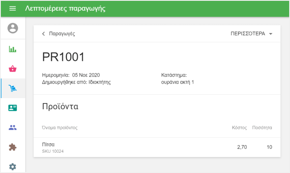The height and width of the screenshot is (173, 290).
Task: Click the Όνομα προϊόντος column header
Action: pyautogui.click(x=60, y=127)
